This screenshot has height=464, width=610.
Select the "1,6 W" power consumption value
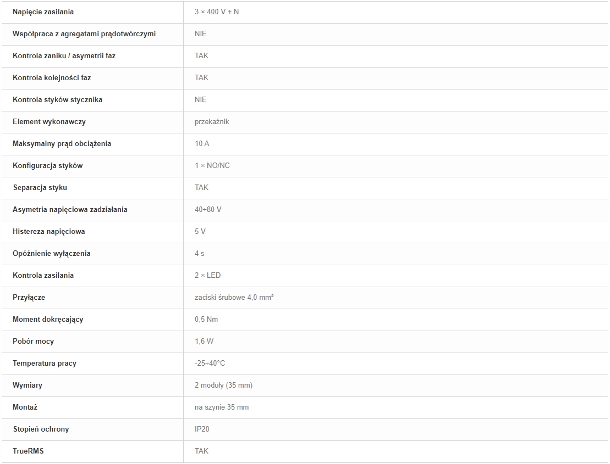pyautogui.click(x=204, y=341)
